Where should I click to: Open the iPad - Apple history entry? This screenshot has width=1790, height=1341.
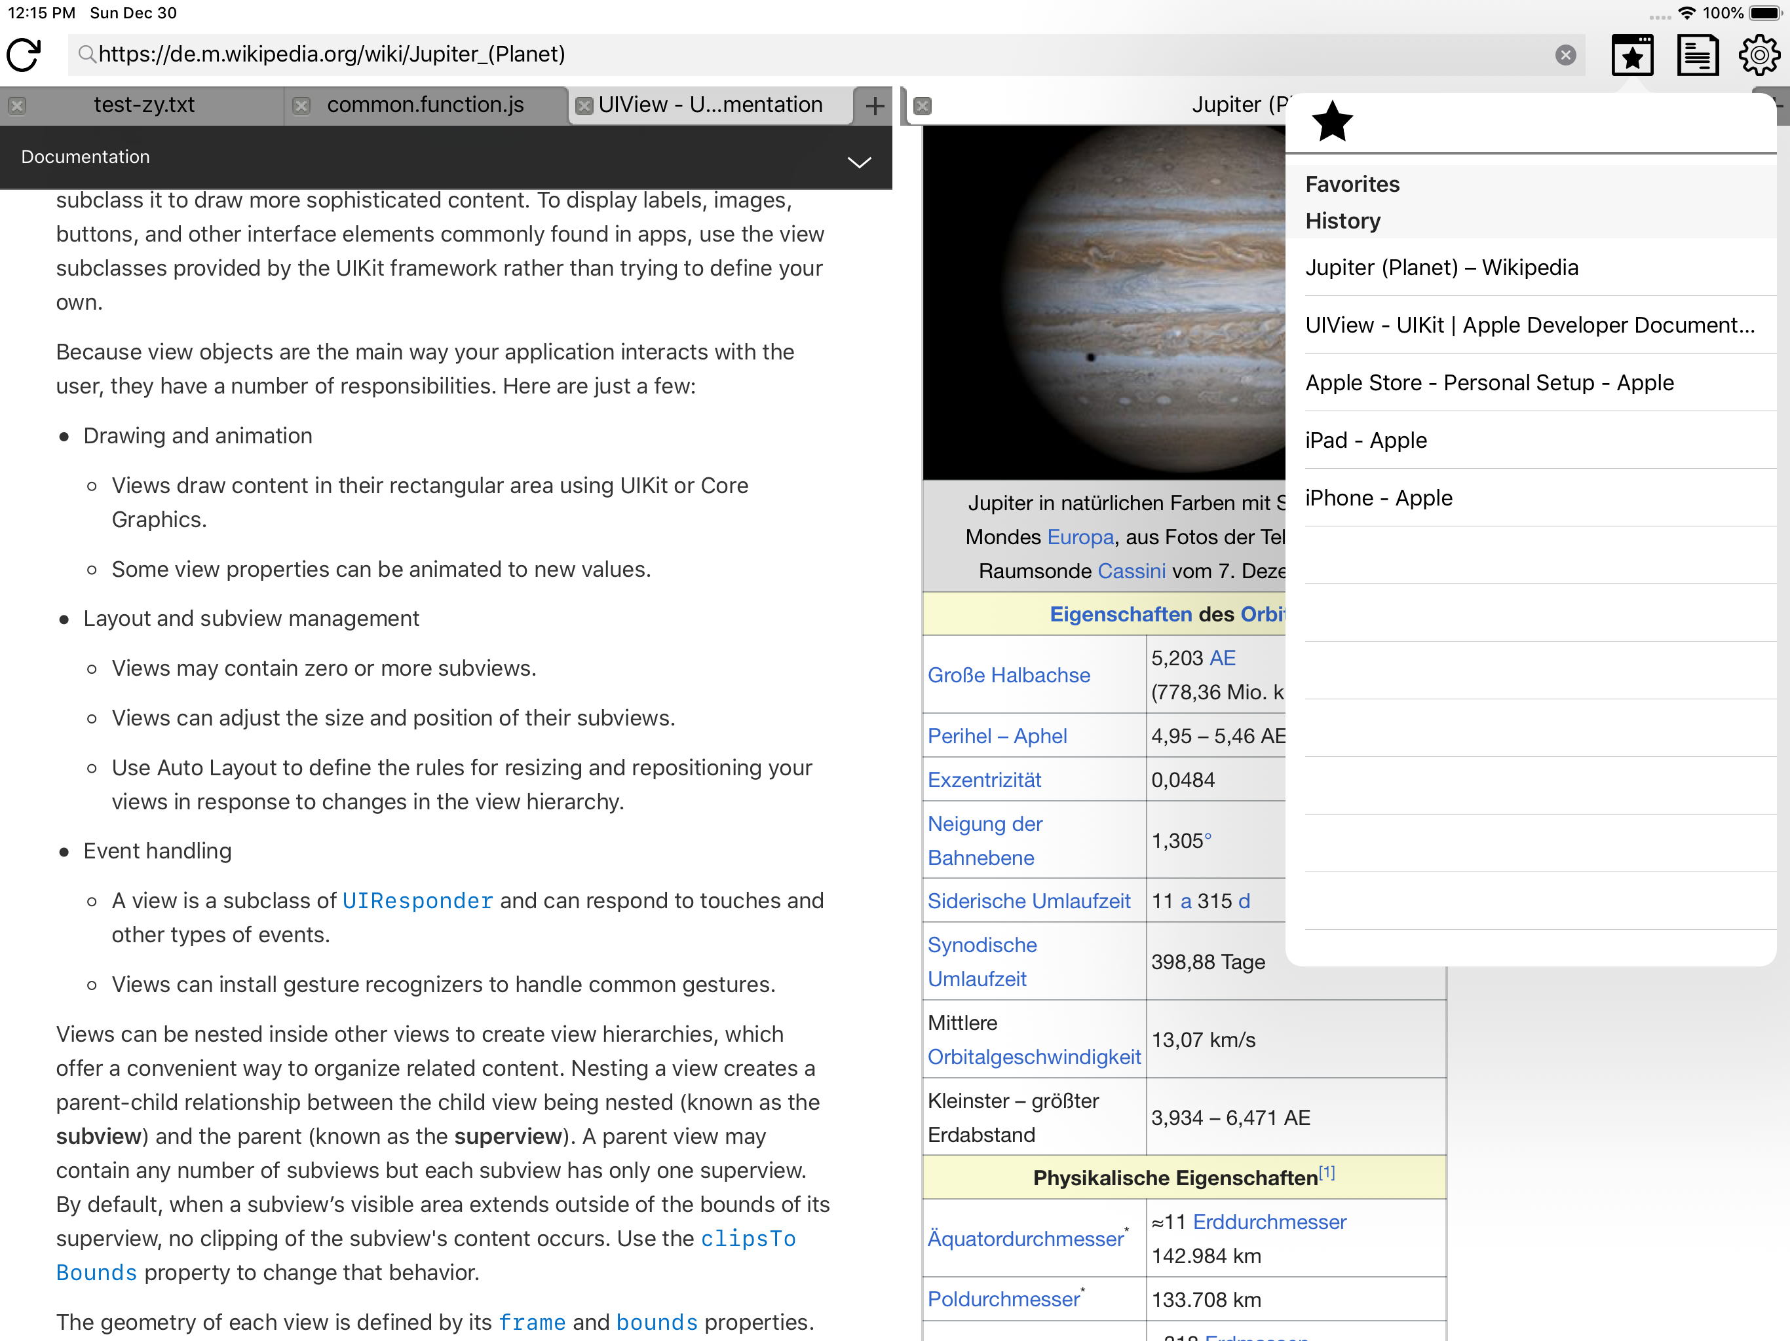coord(1366,440)
